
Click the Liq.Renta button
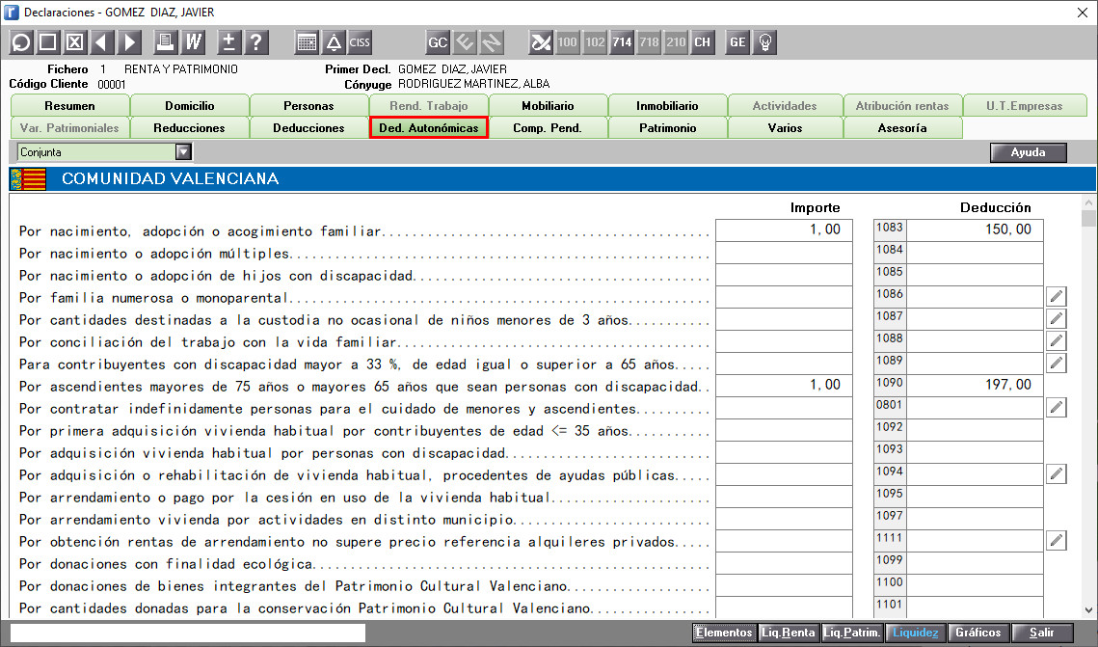point(789,633)
